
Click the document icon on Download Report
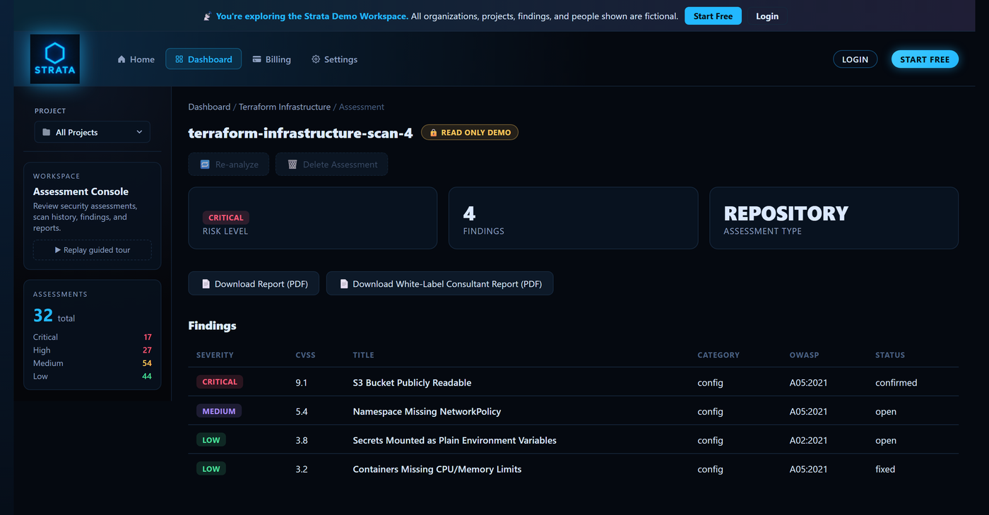click(x=206, y=284)
